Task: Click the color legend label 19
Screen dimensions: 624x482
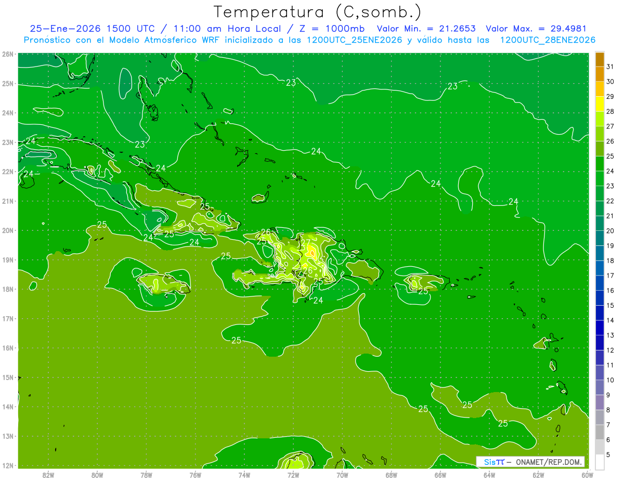Action: pos(610,245)
